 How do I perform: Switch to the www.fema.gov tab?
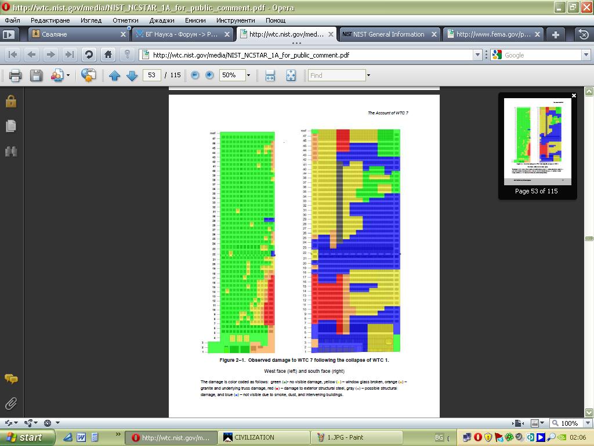(493, 34)
